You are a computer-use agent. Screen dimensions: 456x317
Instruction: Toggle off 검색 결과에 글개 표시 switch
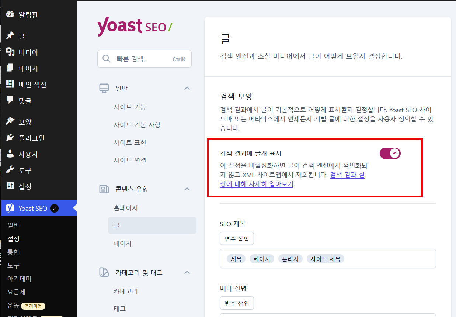pyautogui.click(x=390, y=153)
